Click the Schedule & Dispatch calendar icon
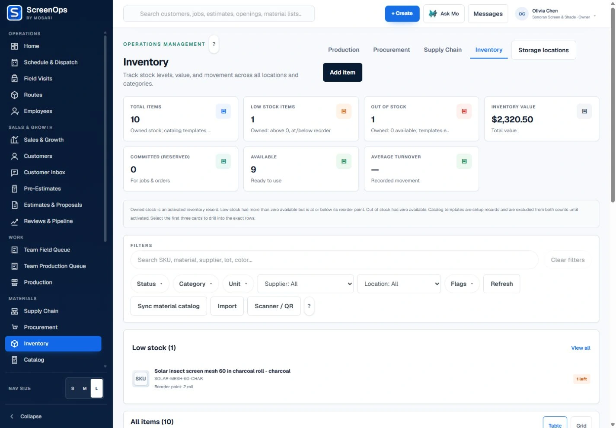616x428 pixels. click(15, 62)
